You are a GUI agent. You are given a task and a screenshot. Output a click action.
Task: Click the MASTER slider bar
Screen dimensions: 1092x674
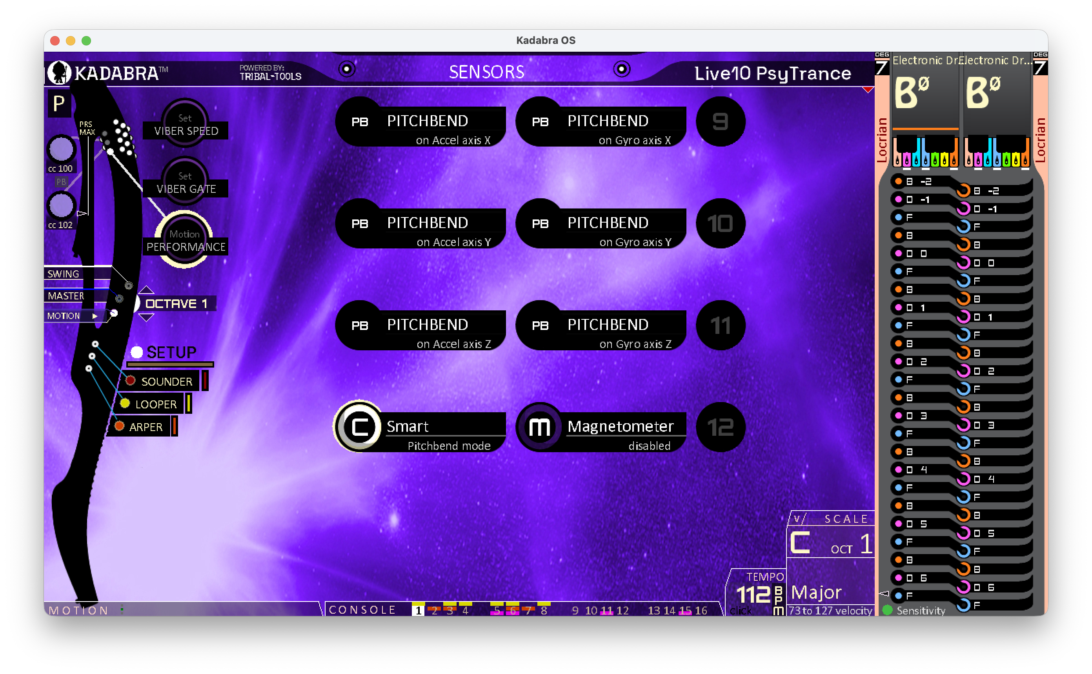(x=77, y=295)
